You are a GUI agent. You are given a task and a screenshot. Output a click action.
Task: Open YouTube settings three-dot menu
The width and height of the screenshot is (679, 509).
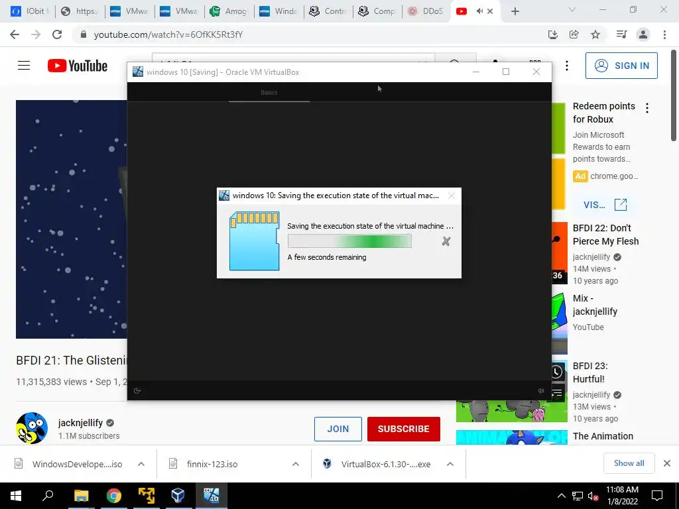point(567,66)
